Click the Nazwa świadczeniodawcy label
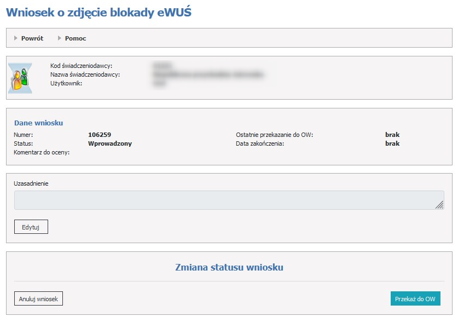 pyautogui.click(x=85, y=74)
